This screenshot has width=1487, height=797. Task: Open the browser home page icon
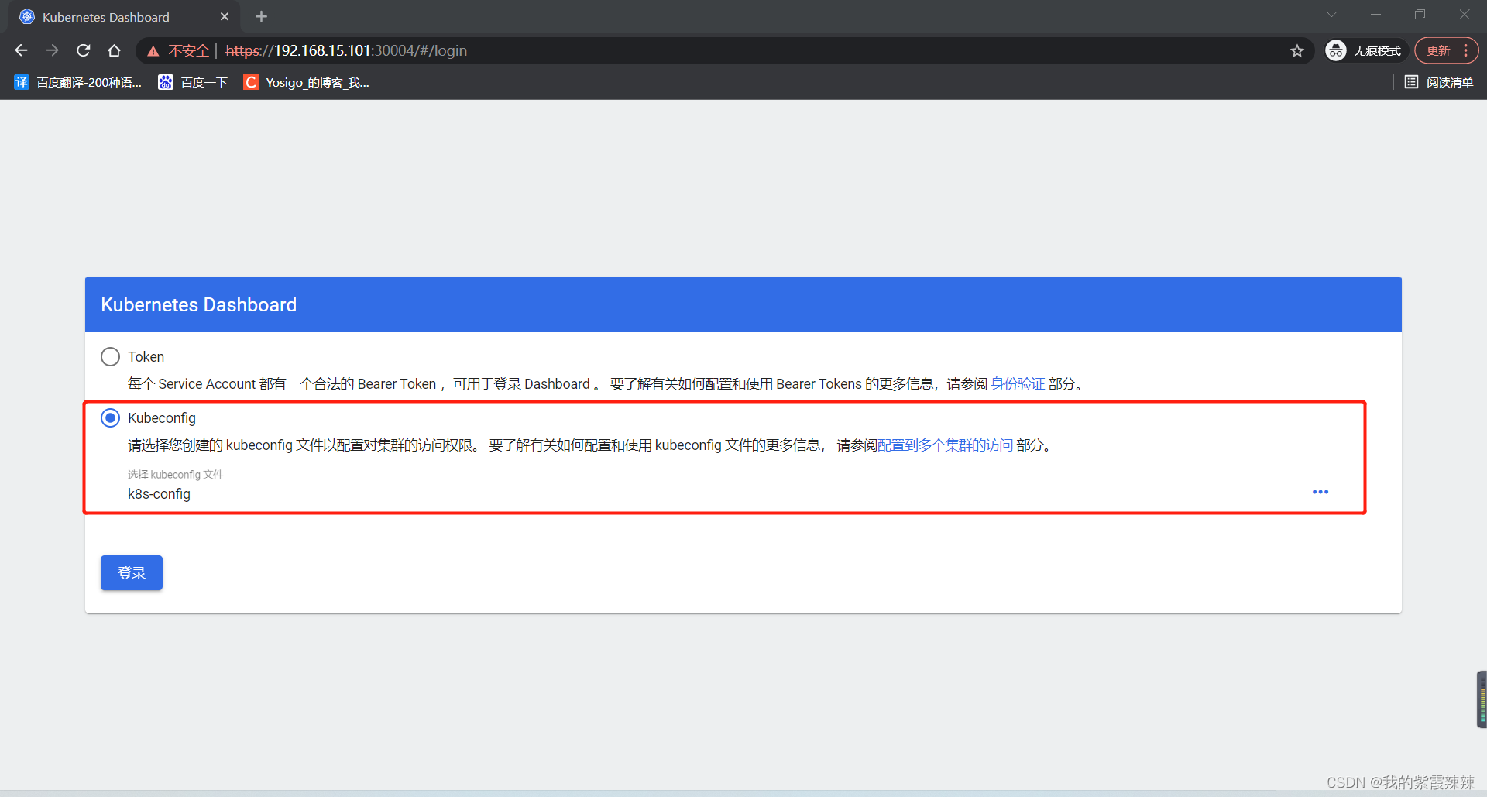[114, 50]
